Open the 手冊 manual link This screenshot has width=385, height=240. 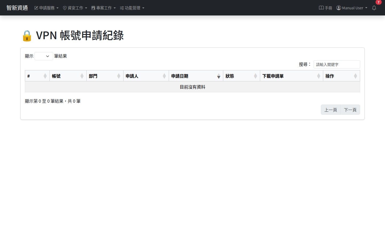tap(325, 8)
